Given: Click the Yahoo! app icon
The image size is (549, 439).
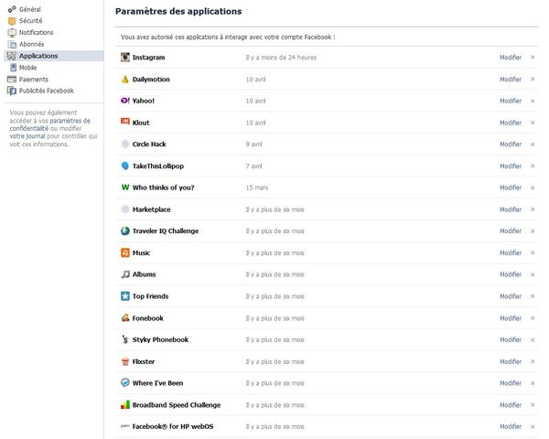Looking at the screenshot, I should point(125,101).
